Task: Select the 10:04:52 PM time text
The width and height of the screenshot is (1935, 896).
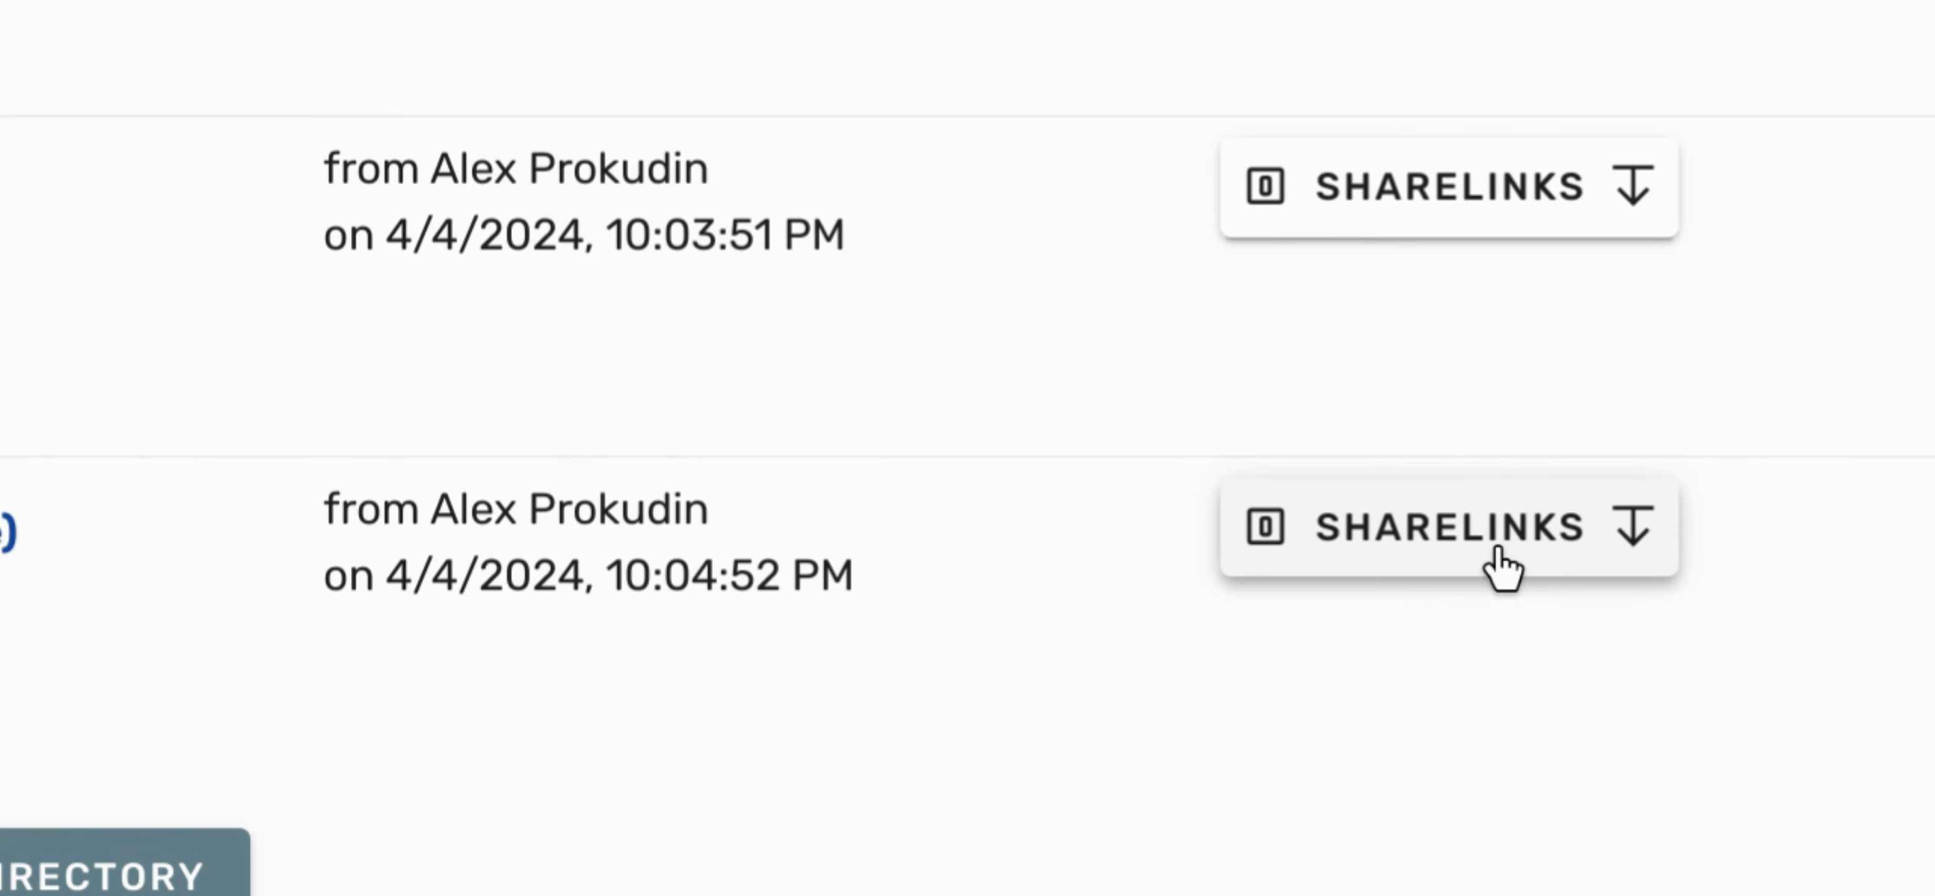Action: (x=728, y=576)
